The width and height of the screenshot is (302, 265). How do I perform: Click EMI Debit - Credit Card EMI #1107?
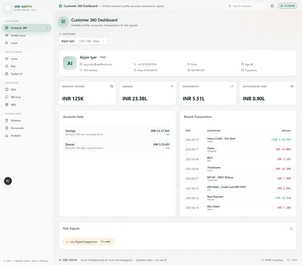pos(238,188)
